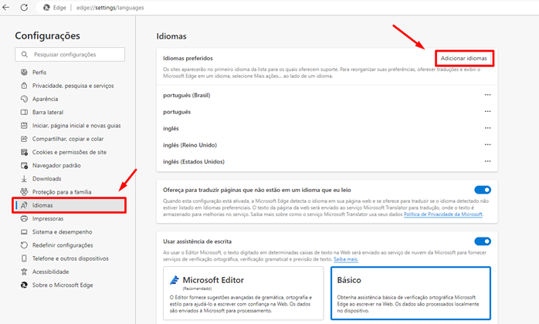Click the Adicionar idiomas button
539x324 pixels.
(464, 59)
